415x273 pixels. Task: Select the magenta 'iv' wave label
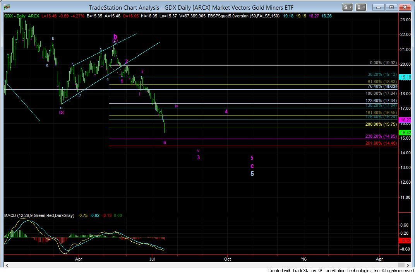click(177, 106)
